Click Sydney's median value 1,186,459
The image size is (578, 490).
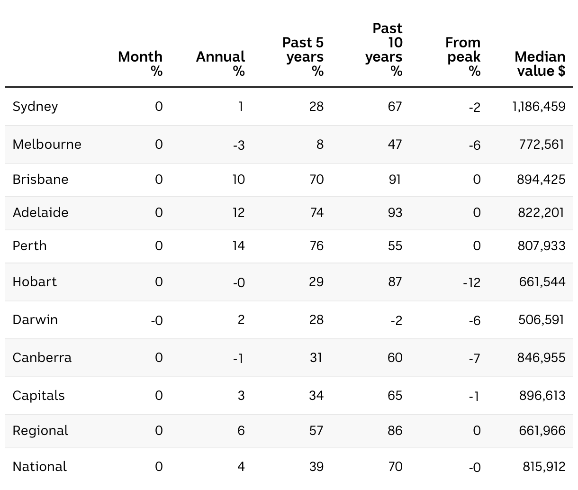click(539, 106)
